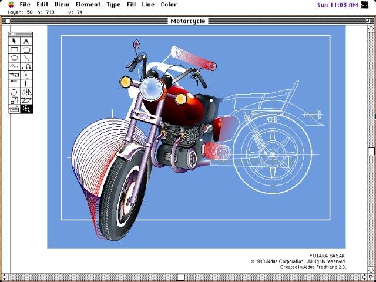Open the Apple system menu
376x282 pixels.
10,5
